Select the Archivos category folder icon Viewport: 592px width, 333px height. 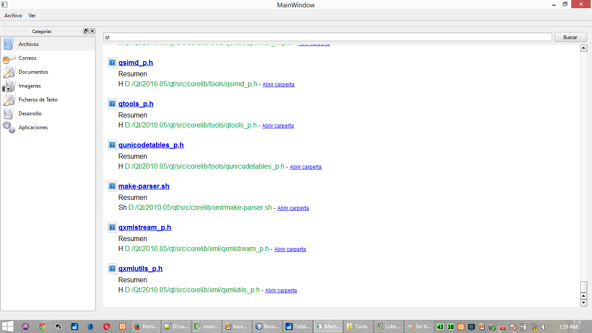[9, 44]
